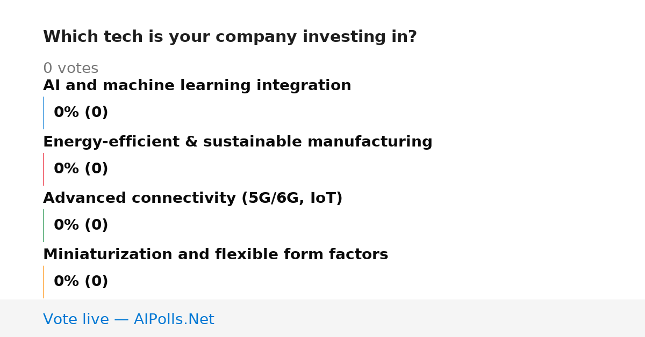Click the blue bar for AI option
This screenshot has height=337, width=645.
(x=43, y=113)
